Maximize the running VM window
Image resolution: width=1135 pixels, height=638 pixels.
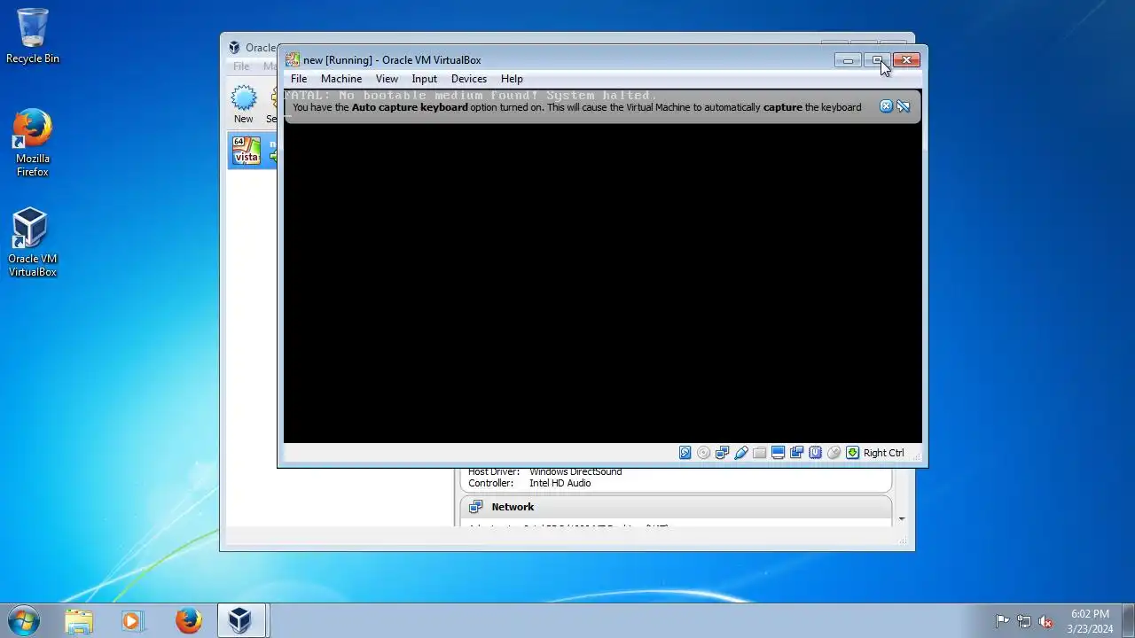point(877,60)
